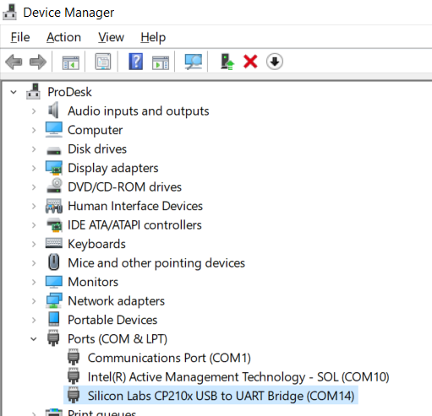Click the Disable device down-arrow icon

(275, 62)
